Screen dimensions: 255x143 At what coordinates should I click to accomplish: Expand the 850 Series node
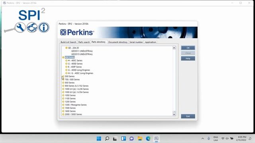click(63, 83)
